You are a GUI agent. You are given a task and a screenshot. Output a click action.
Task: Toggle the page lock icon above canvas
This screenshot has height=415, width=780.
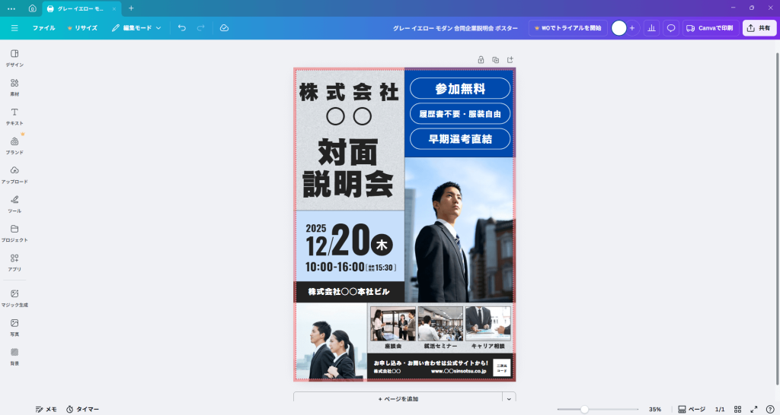click(x=481, y=59)
